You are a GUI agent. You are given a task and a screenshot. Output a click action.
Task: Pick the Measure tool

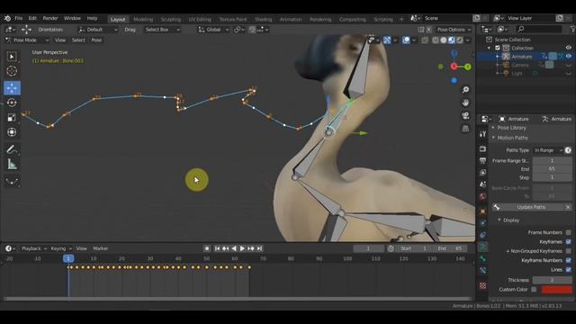point(12,164)
